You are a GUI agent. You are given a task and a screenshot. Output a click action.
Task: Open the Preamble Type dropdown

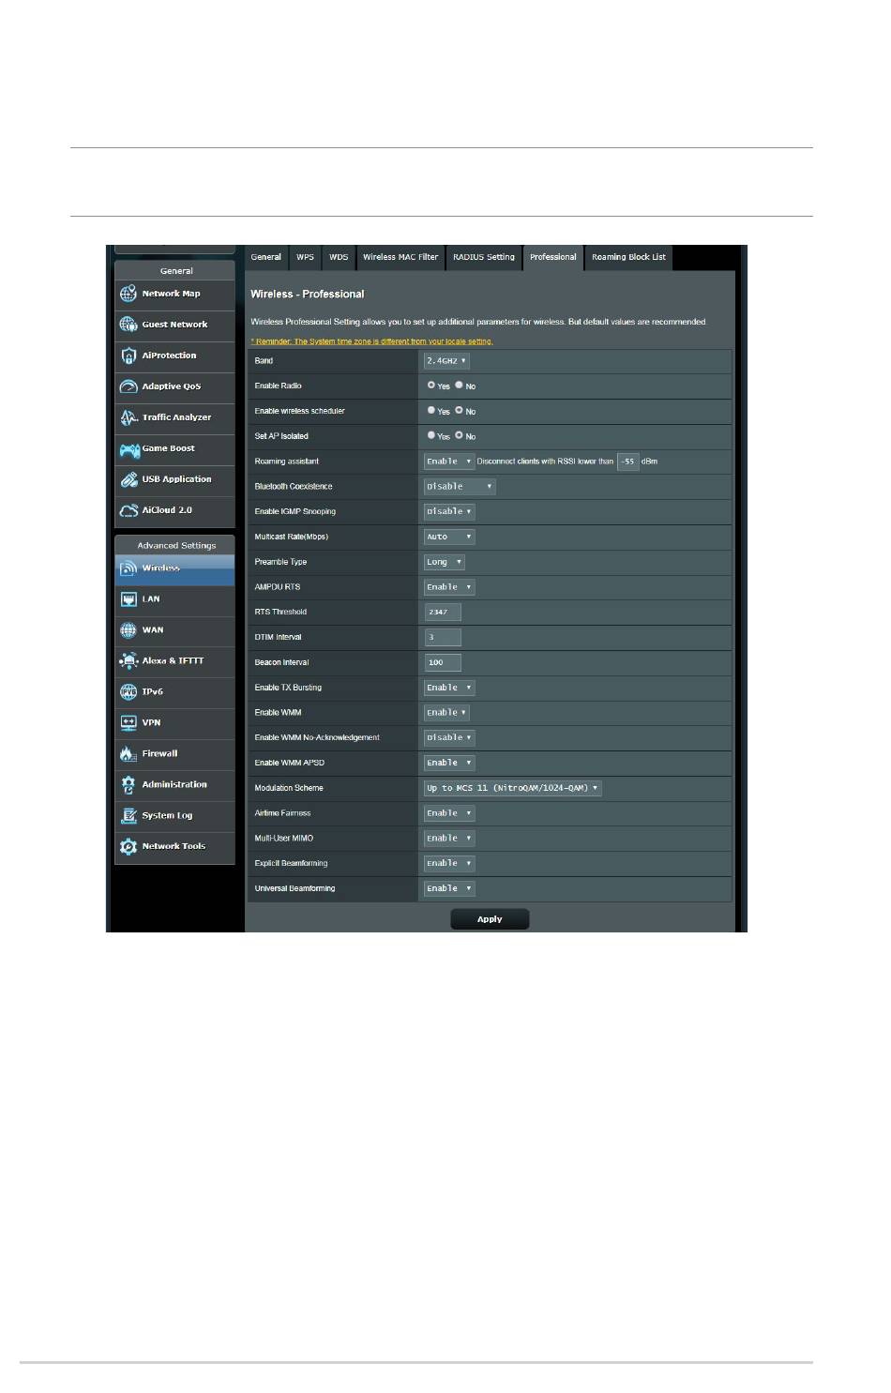coord(444,562)
